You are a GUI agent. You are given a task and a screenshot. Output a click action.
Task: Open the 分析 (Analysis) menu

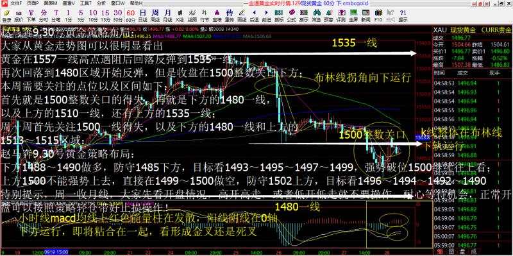101,3
